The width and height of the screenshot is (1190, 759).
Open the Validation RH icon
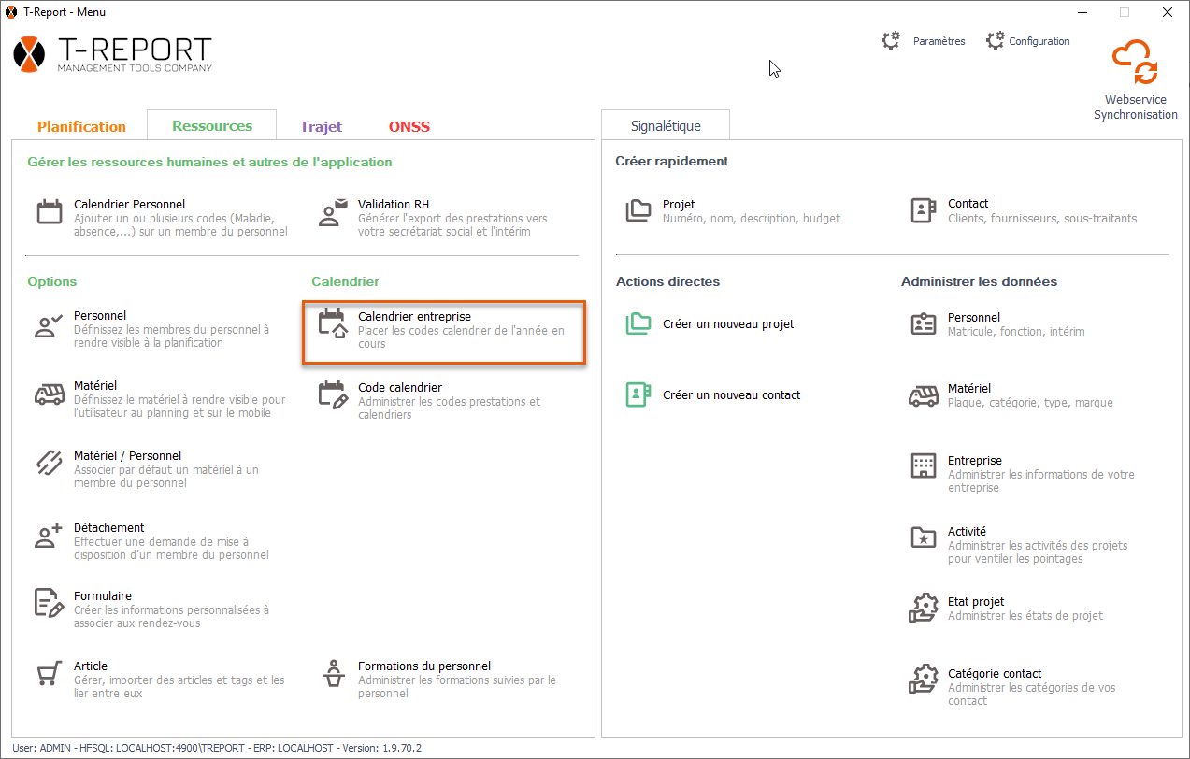pos(333,212)
